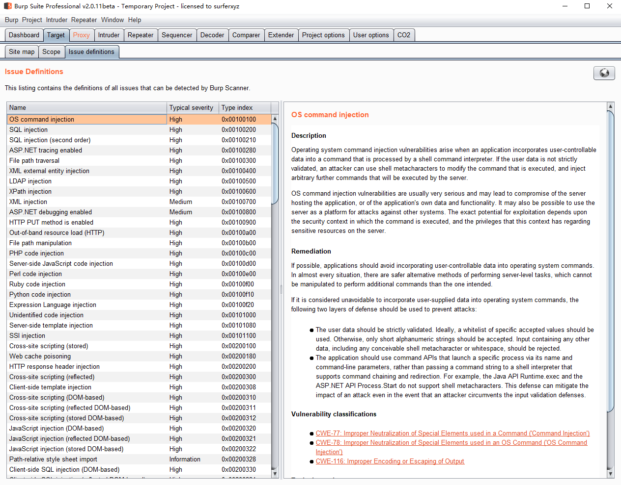The image size is (621, 485).
Task: Switch to the Scope sub-tab
Action: pos(51,52)
